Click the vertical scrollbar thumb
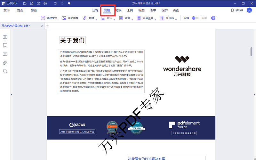The height and width of the screenshot is (160, 256). click(251, 51)
